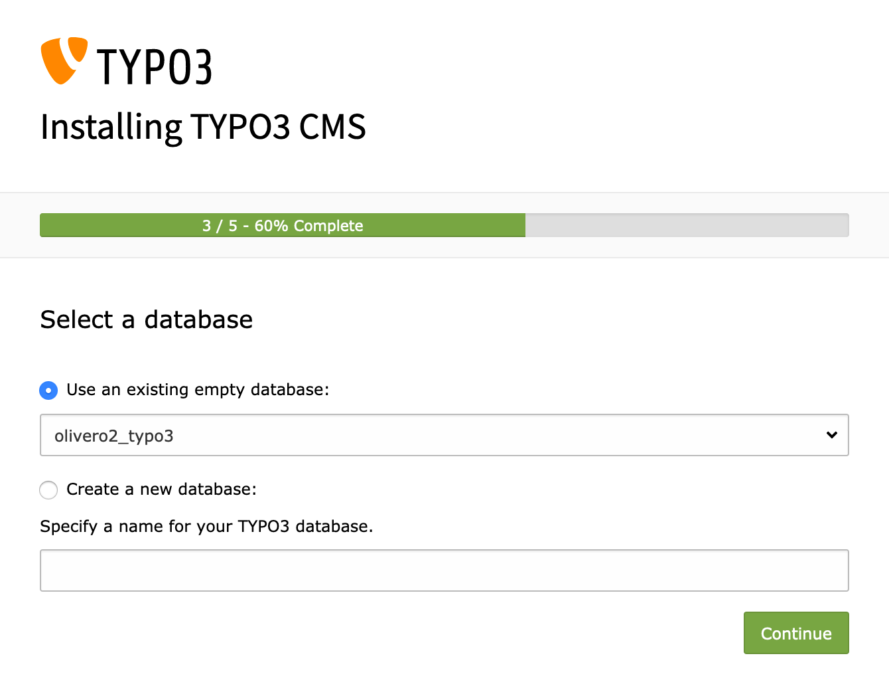This screenshot has width=889, height=690.
Task: Click the 'Create a new database:' label text
Action: click(x=161, y=489)
